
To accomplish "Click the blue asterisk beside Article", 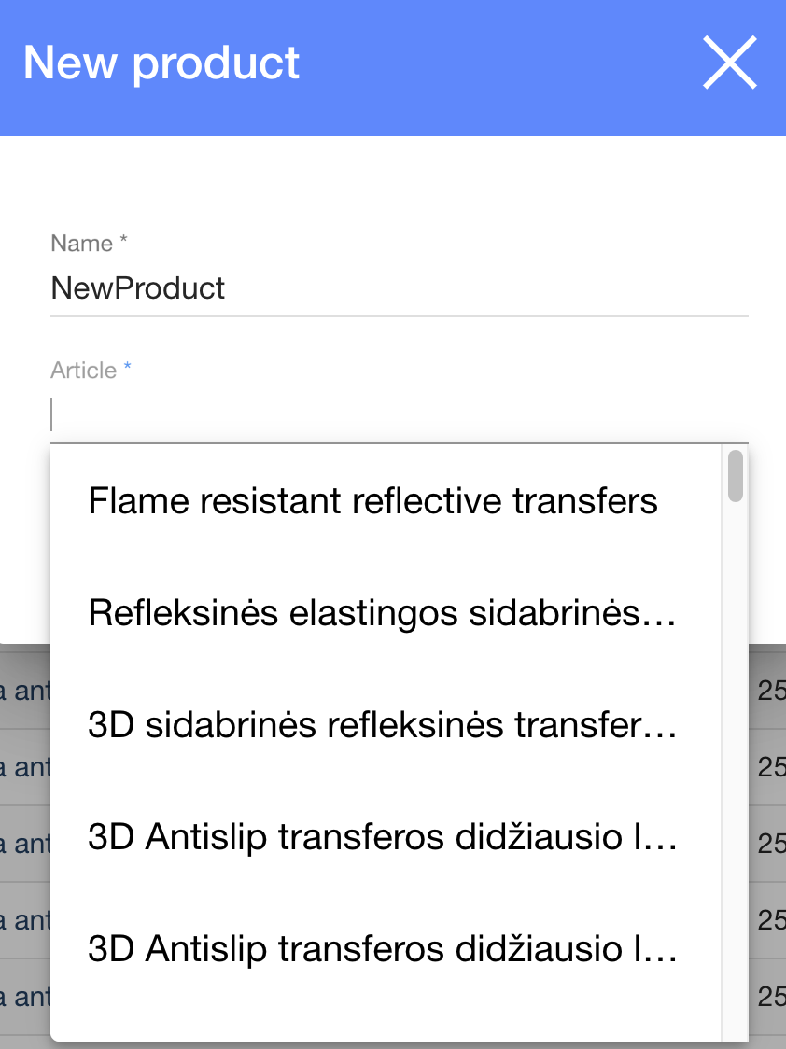I will pyautogui.click(x=128, y=369).
